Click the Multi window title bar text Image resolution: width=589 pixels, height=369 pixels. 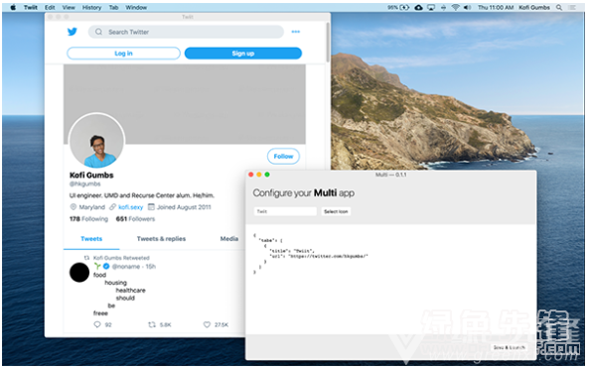390,175
